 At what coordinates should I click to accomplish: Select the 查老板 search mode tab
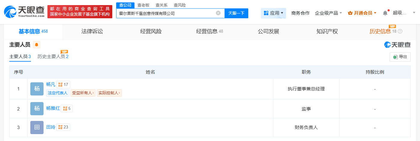click(x=144, y=5)
